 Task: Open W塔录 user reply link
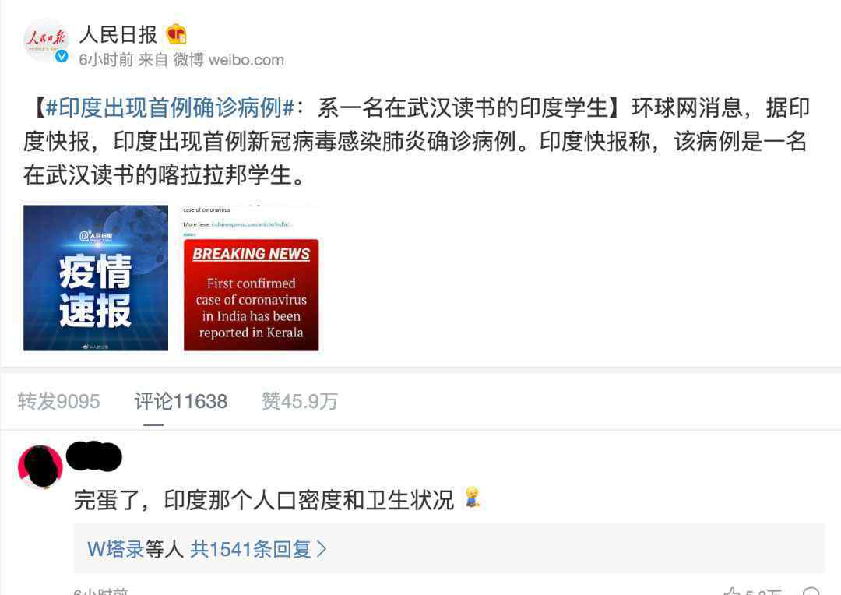pyautogui.click(x=116, y=549)
